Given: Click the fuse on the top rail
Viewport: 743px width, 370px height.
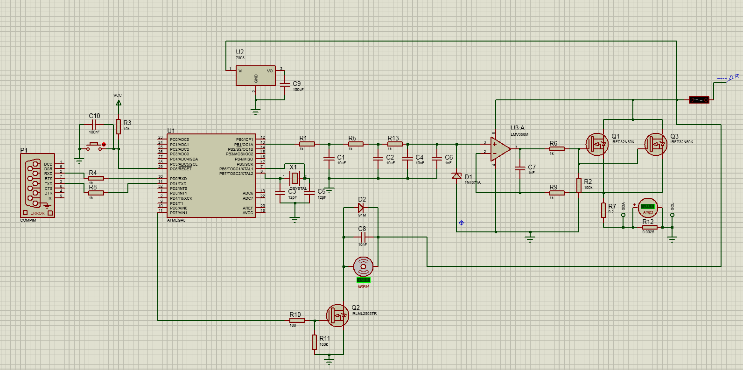Looking at the screenshot, I should (699, 100).
